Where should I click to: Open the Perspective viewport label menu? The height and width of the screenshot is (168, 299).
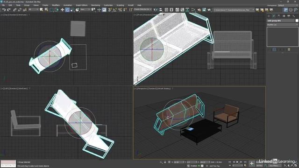[x=142, y=89]
